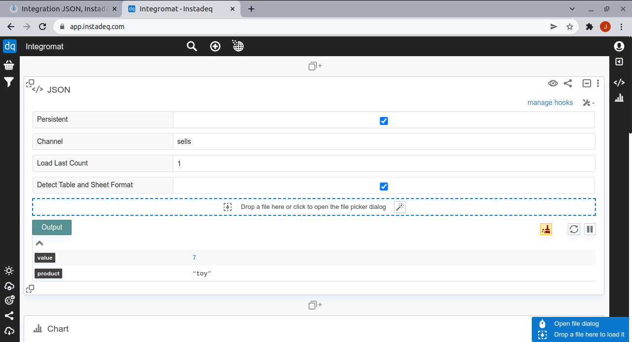Click the product key label
632x342 pixels.
coord(48,274)
